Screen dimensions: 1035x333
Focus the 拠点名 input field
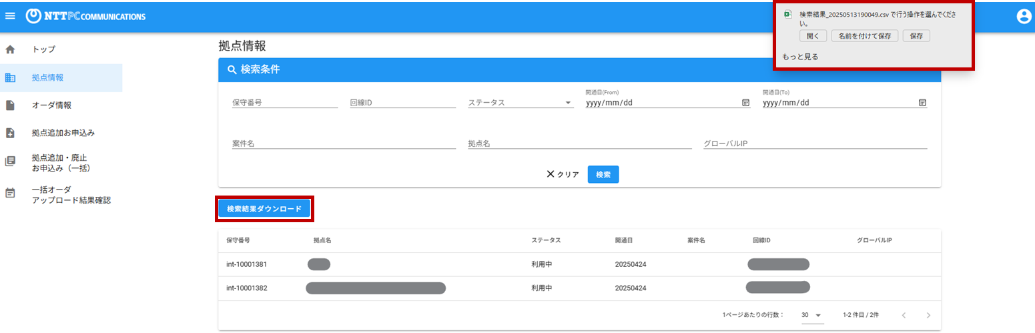coord(580,143)
